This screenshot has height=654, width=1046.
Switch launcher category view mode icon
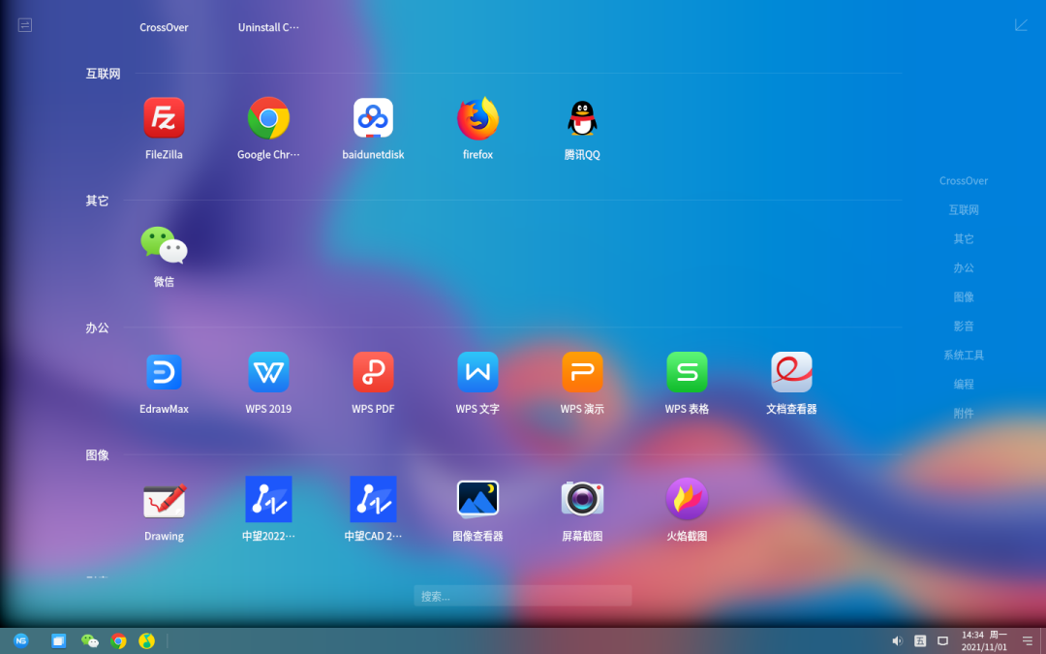[24, 25]
